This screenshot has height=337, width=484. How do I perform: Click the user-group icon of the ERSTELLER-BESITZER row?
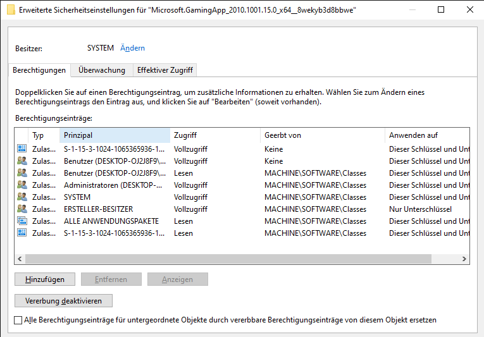[x=22, y=209]
